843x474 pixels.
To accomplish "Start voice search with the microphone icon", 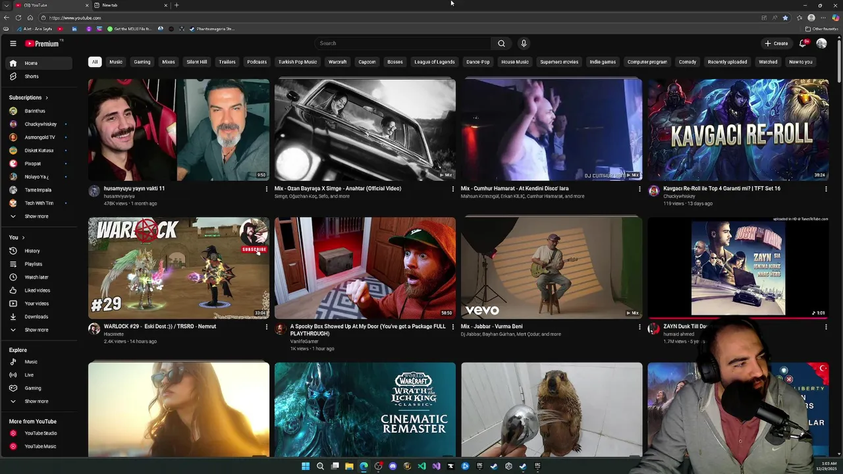I will point(524,43).
